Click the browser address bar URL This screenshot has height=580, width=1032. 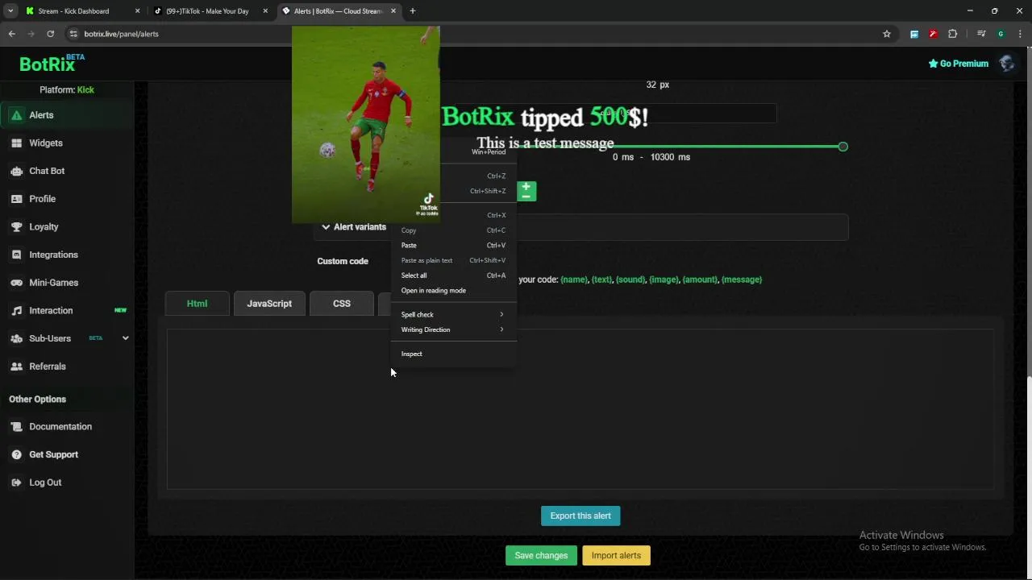121,34
